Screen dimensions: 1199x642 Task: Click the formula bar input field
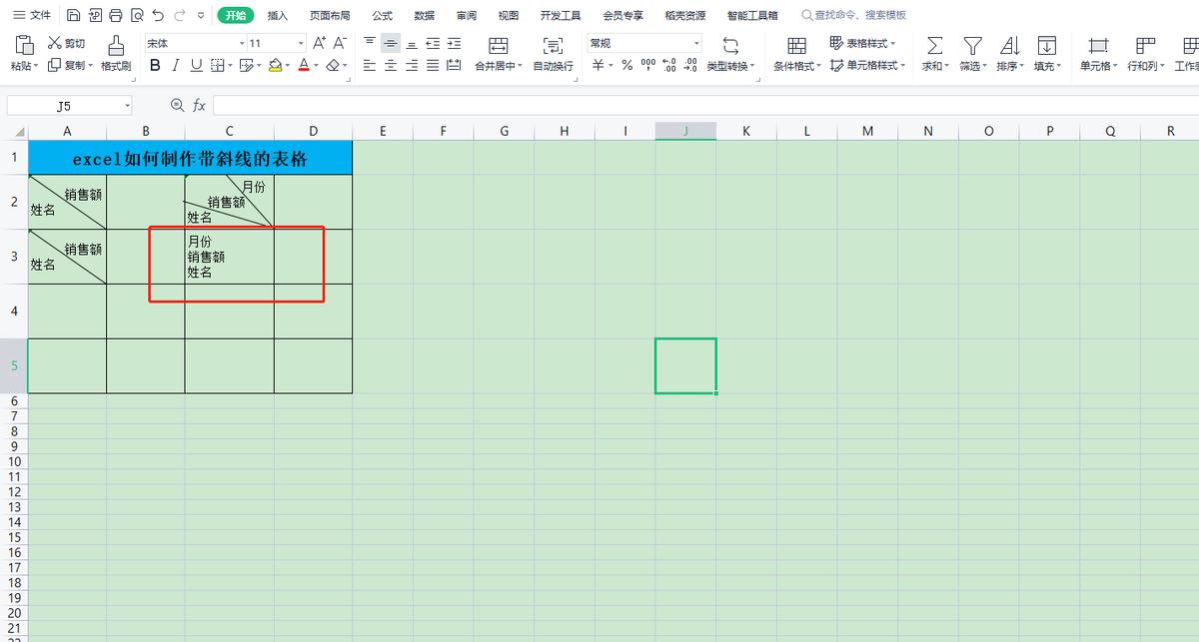(704, 105)
